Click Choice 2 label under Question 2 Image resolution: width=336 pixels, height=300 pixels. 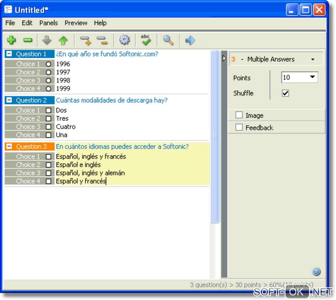[28, 118]
